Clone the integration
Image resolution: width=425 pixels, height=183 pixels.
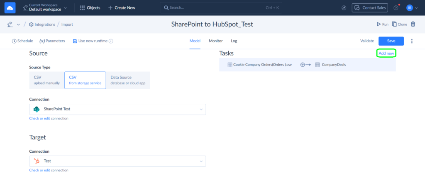[x=400, y=24]
